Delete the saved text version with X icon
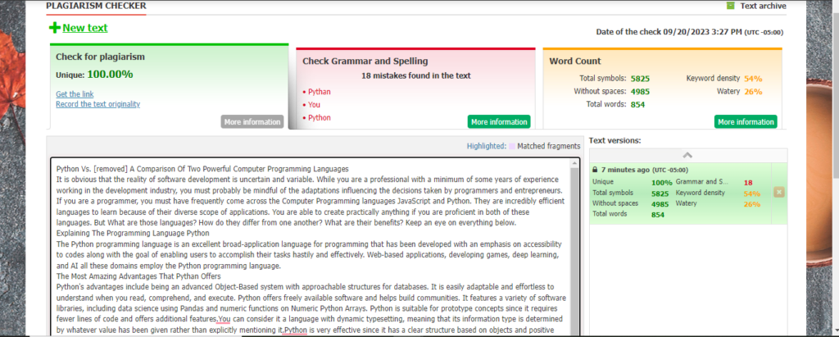839x337 pixels. (x=778, y=192)
